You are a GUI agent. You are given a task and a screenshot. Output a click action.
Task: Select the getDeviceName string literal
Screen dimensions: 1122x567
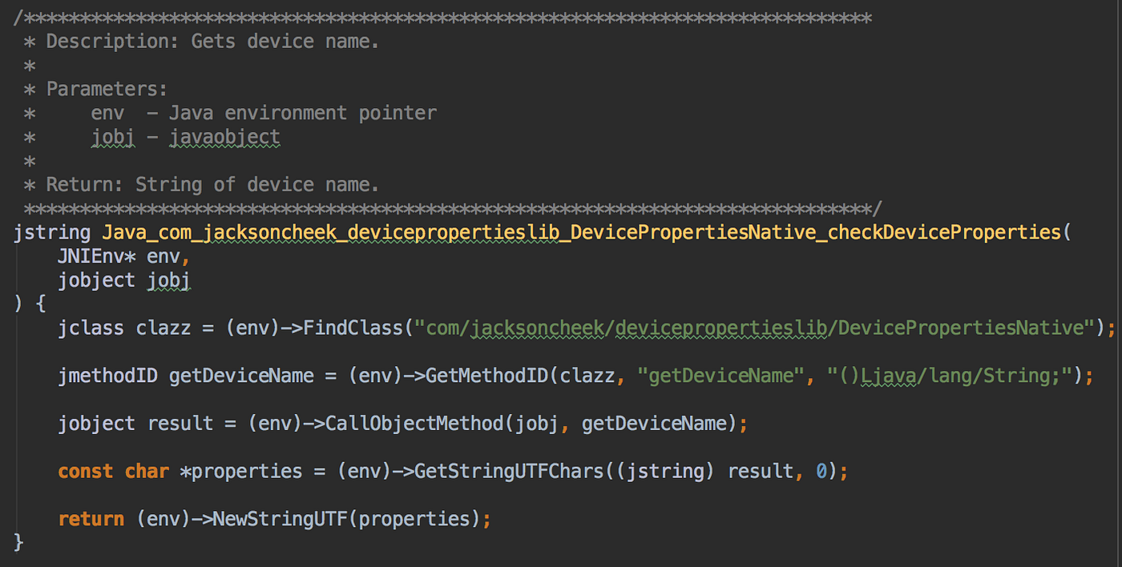[x=721, y=375]
